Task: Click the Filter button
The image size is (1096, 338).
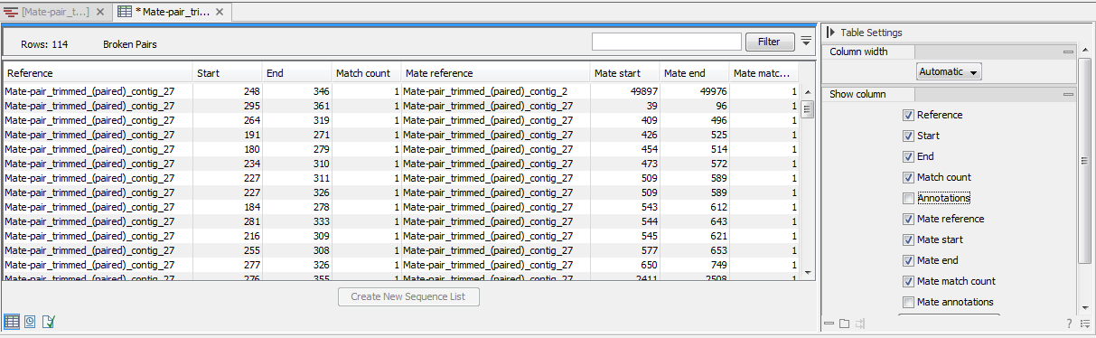Action: pos(769,42)
